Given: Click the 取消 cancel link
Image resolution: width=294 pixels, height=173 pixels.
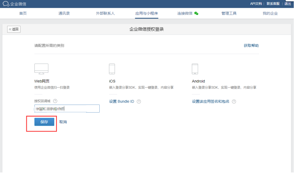Looking at the screenshot, I should [x=63, y=122].
